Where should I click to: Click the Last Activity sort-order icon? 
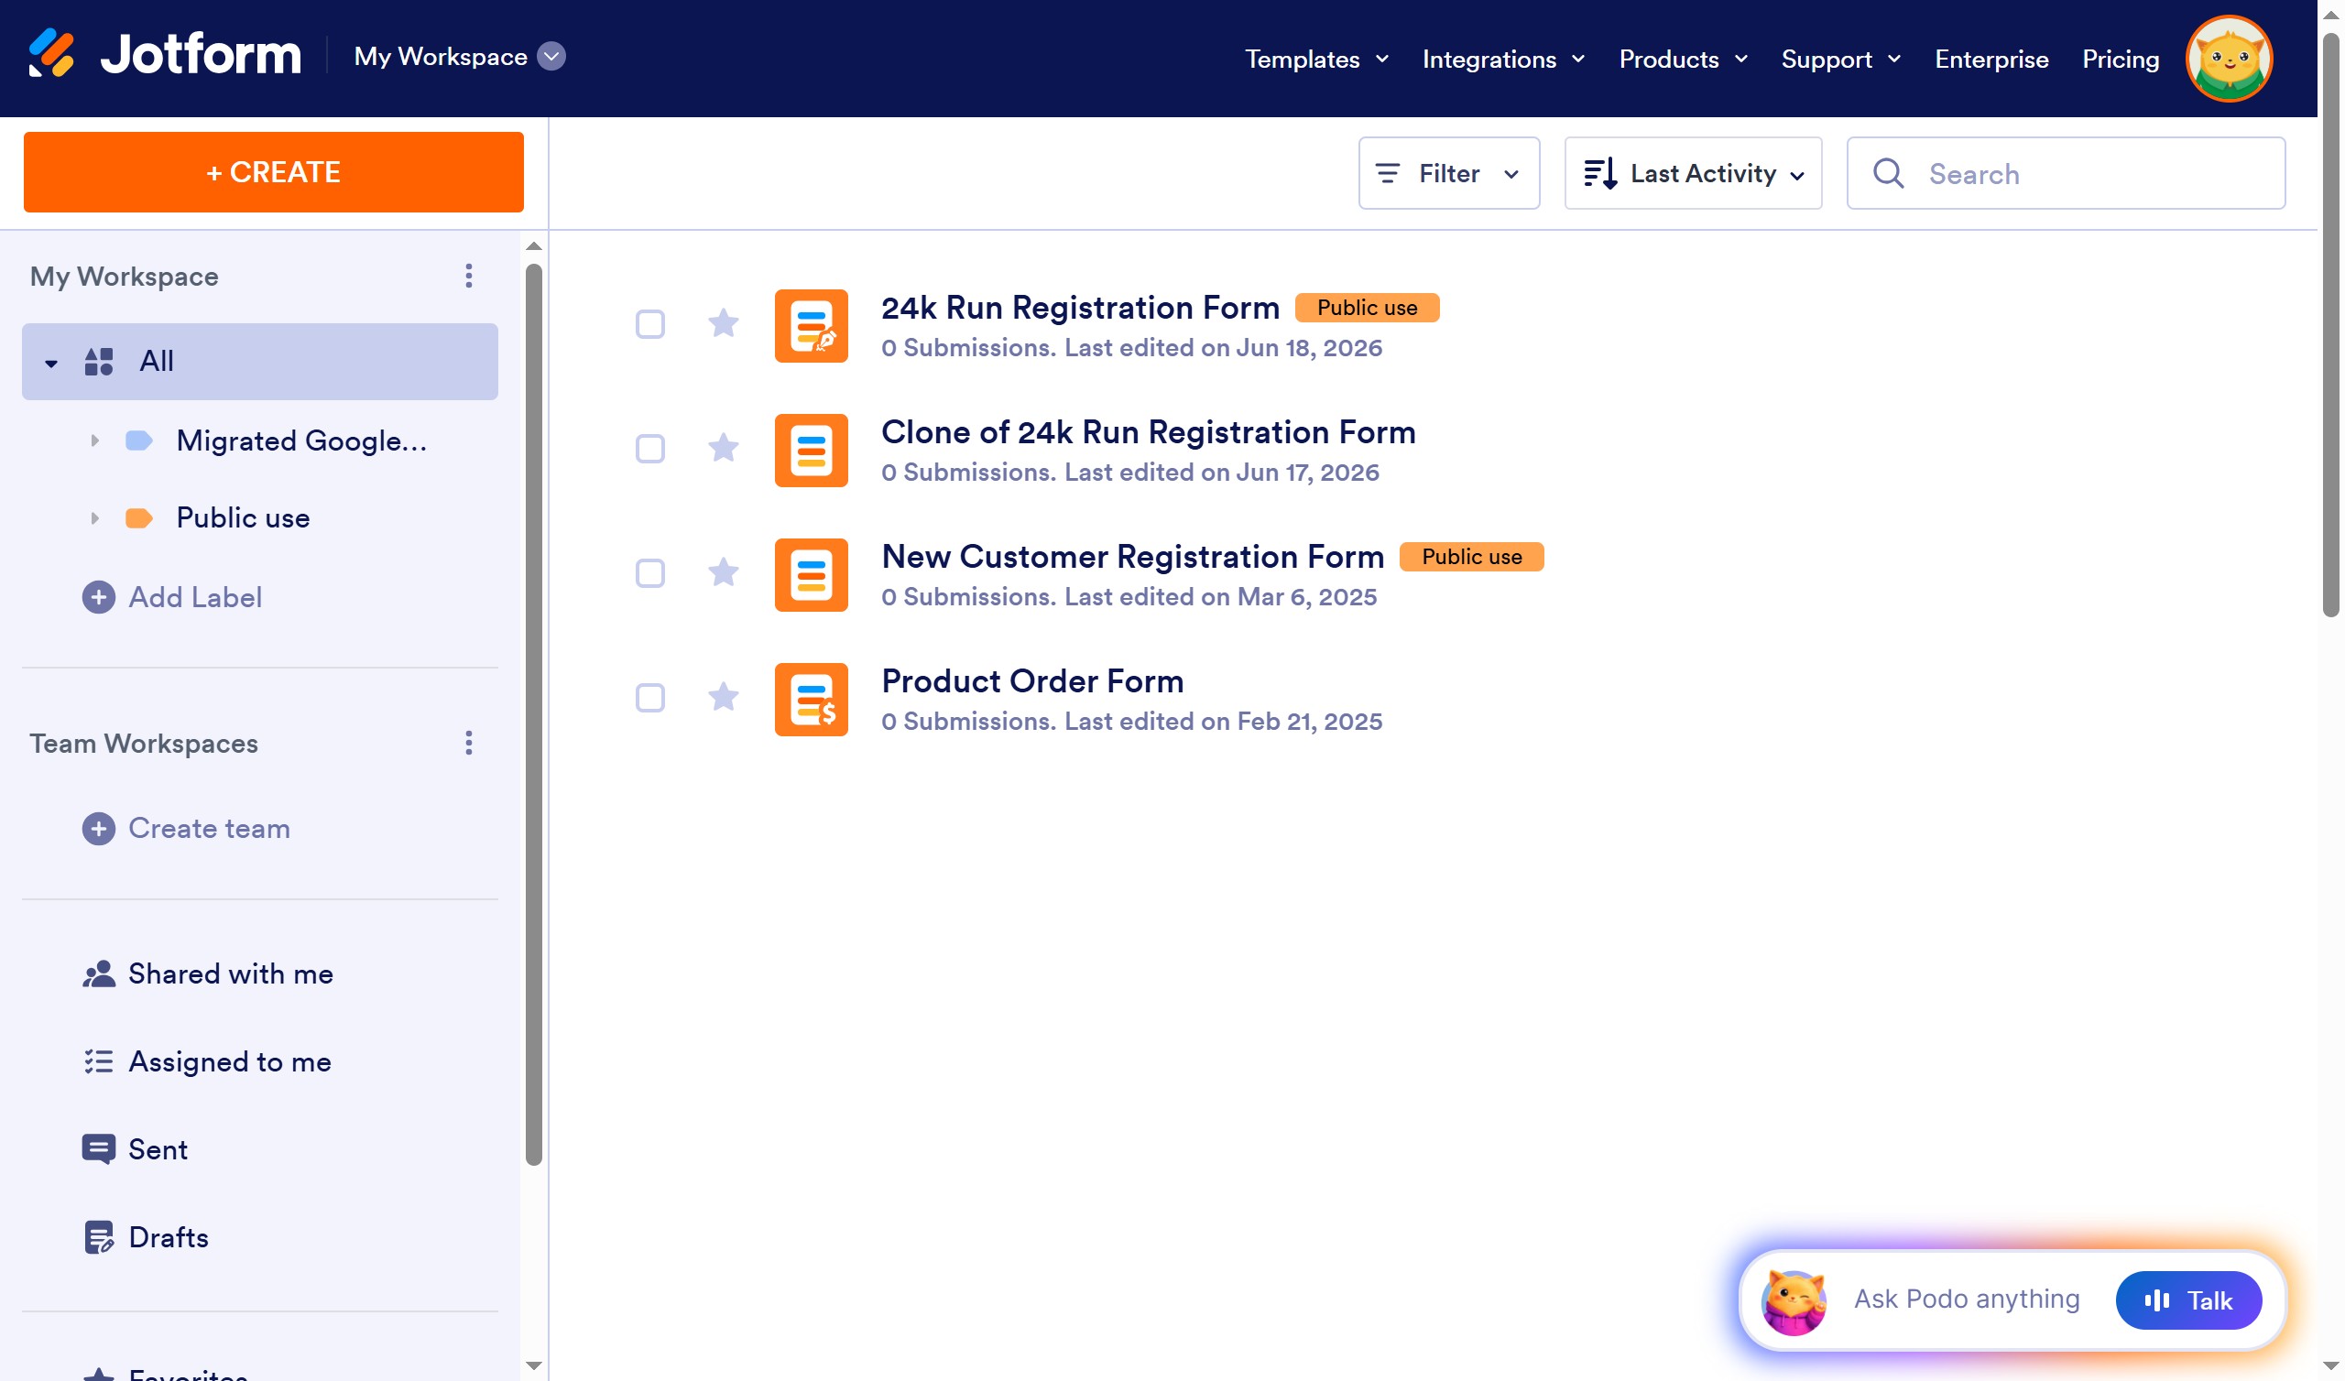click(x=1600, y=173)
